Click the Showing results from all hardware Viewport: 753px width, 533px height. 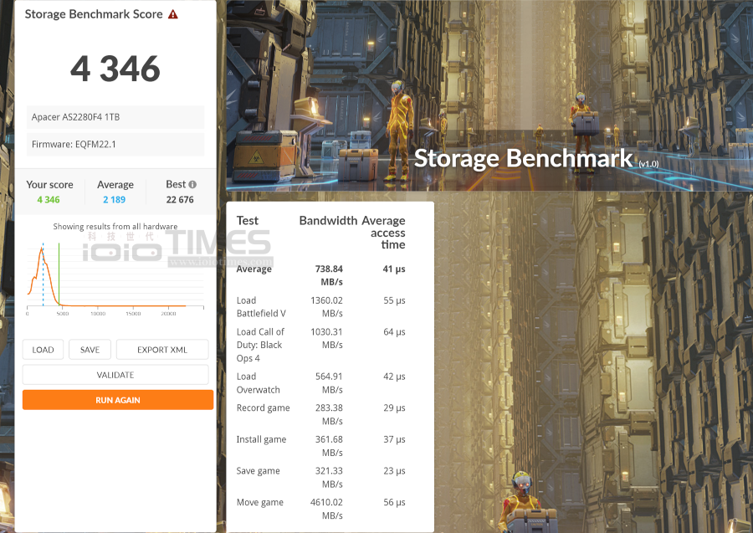click(115, 226)
